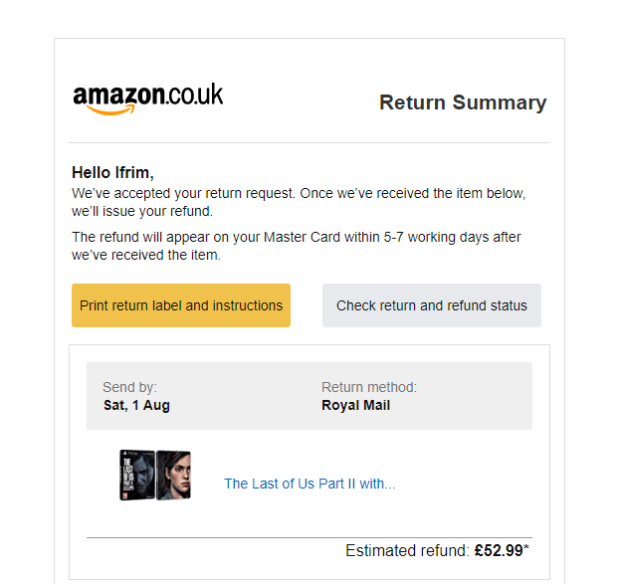
Task: Click the Return method label
Action: click(369, 387)
